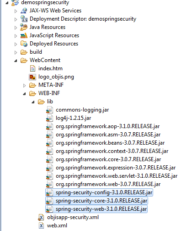Select spring-security-config-3.1.0.RELEASE.jar name
181x231 pixels.
coord(104,192)
